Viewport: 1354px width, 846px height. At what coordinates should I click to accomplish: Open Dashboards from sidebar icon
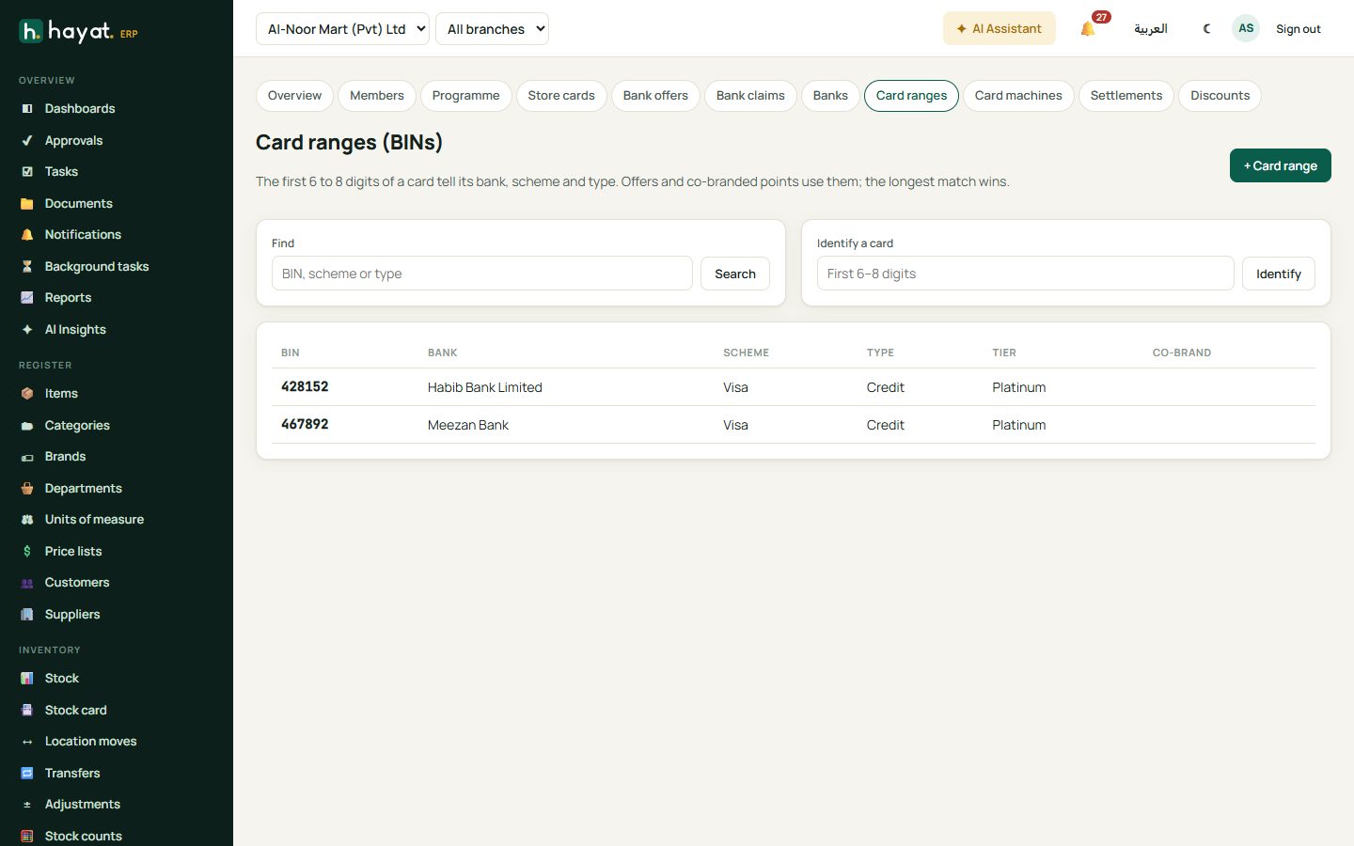point(27,109)
